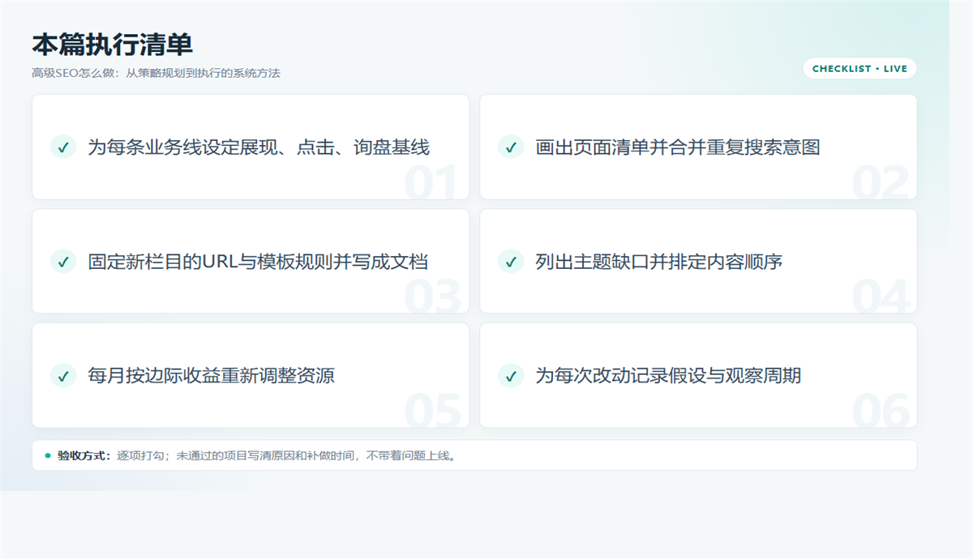973x559 pixels.
Task: Click the text 画出页面清单并合并重复搜索意图
Action: pyautogui.click(x=678, y=147)
